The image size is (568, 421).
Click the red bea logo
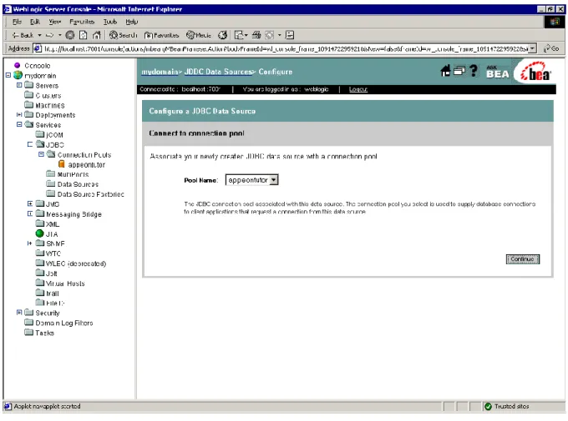click(536, 72)
